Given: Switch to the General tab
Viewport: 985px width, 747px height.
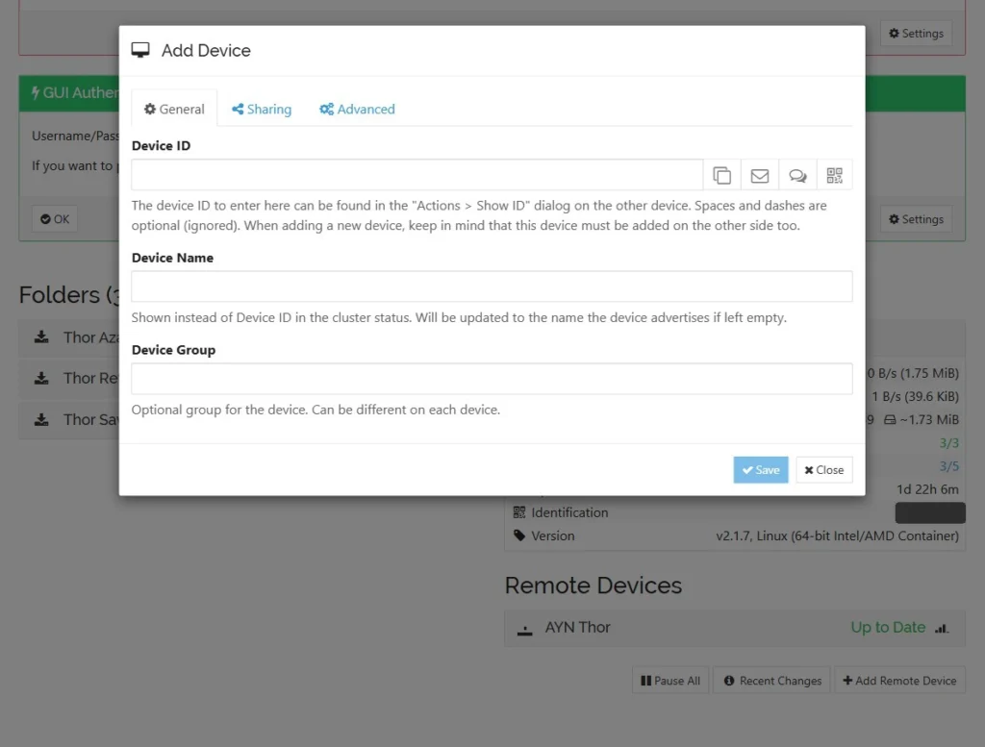Looking at the screenshot, I should 174,109.
